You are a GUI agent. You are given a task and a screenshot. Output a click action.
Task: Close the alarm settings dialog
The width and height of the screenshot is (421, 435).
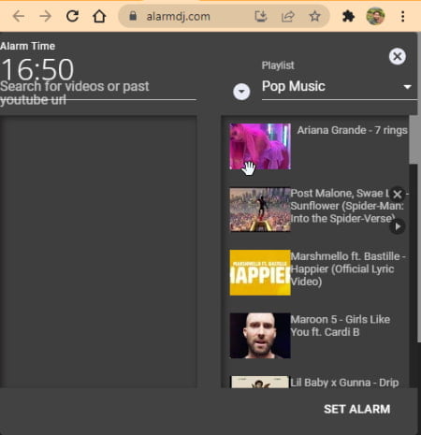coord(398,56)
